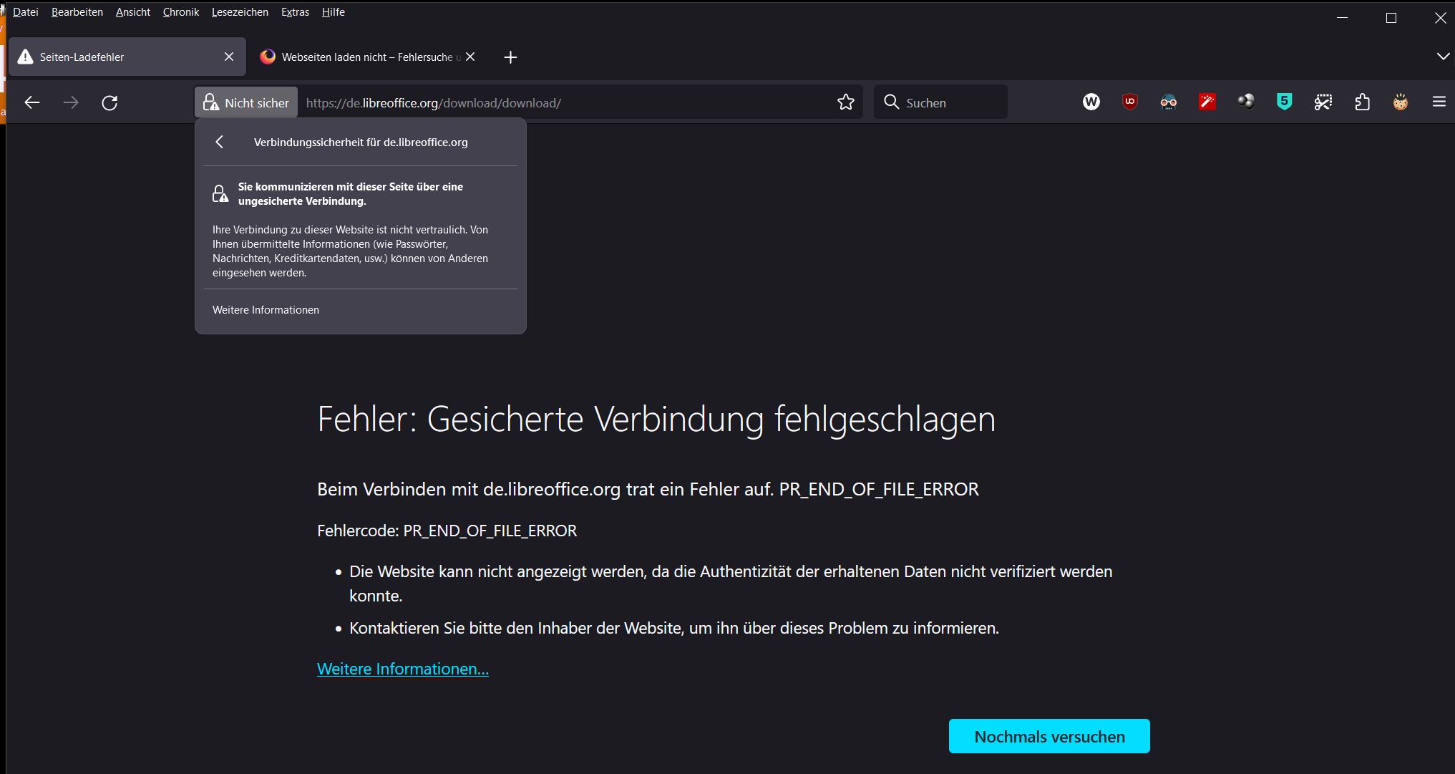Open the extensions puzzle-piece menu
Screen dimensions: 1455x774
pyautogui.click(x=1362, y=102)
